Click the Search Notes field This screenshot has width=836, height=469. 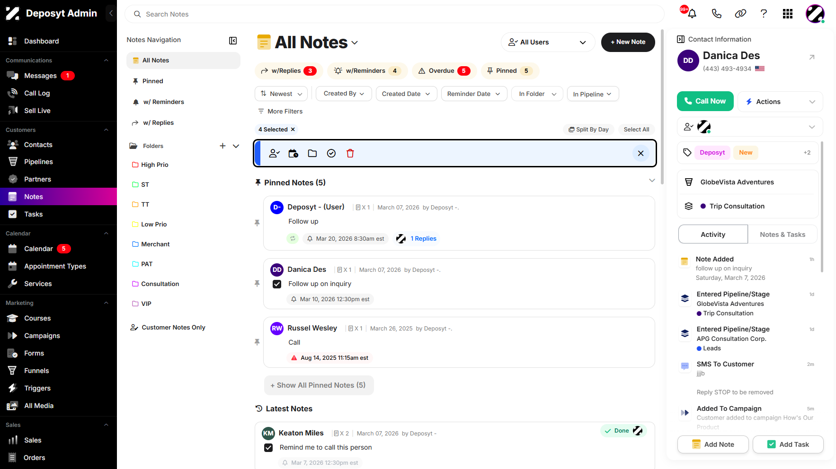click(x=394, y=14)
